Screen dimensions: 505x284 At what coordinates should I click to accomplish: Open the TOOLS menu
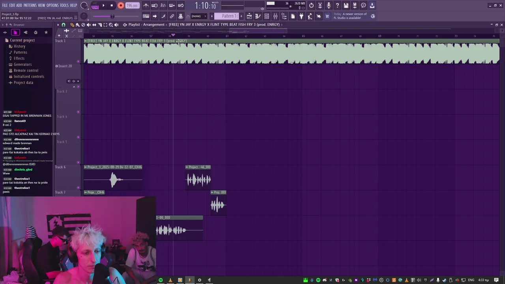(64, 6)
